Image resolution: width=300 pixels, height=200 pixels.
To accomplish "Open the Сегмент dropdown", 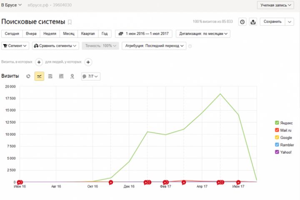I will [x=15, y=46].
